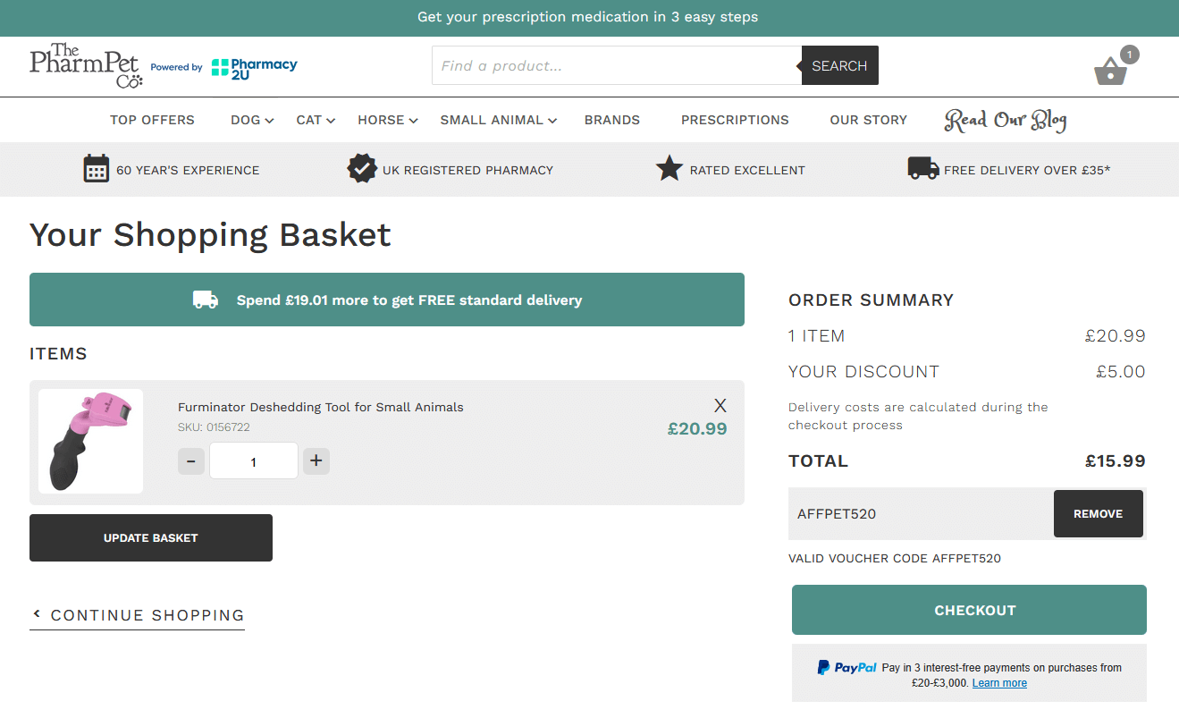Click the prescription medication top banner

point(589,18)
